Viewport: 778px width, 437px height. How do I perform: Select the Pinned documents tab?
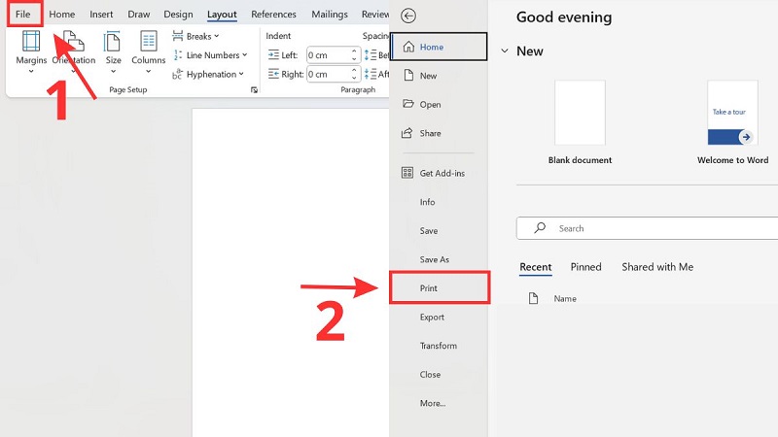[585, 267]
